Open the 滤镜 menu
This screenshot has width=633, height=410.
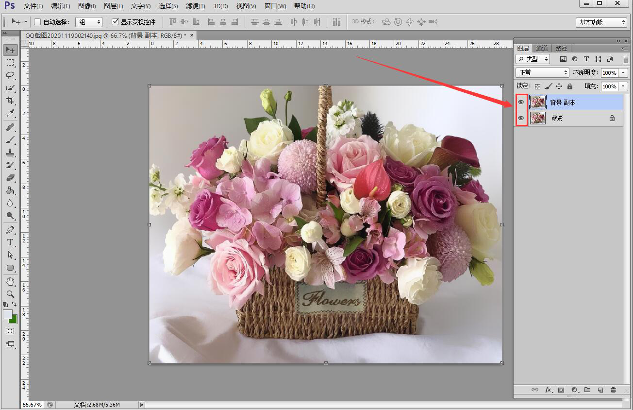click(195, 6)
